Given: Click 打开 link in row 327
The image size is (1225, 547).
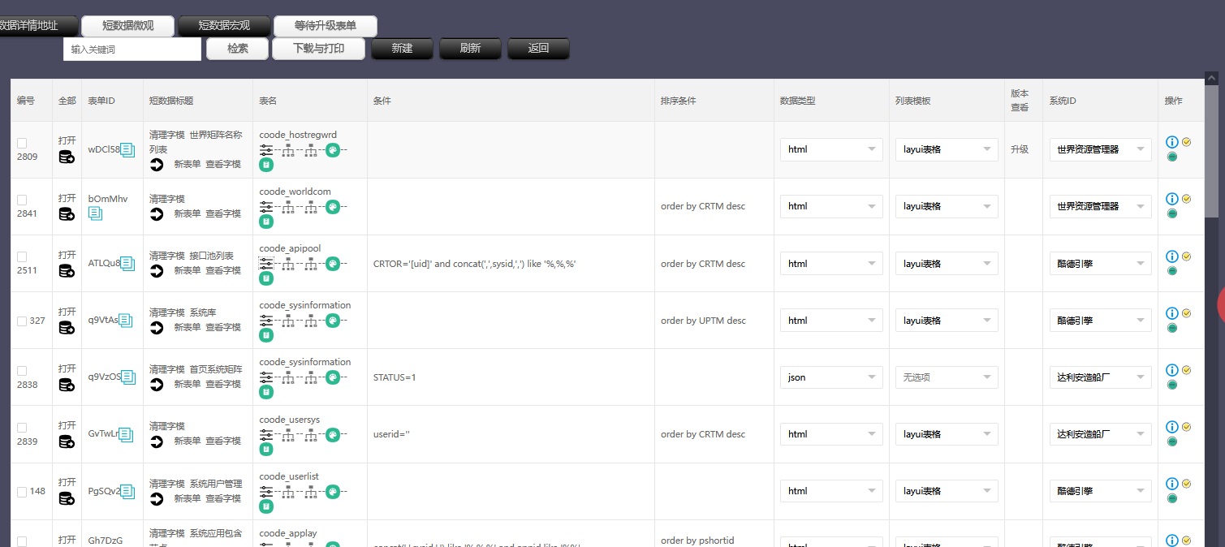Looking at the screenshot, I should coord(67,312).
